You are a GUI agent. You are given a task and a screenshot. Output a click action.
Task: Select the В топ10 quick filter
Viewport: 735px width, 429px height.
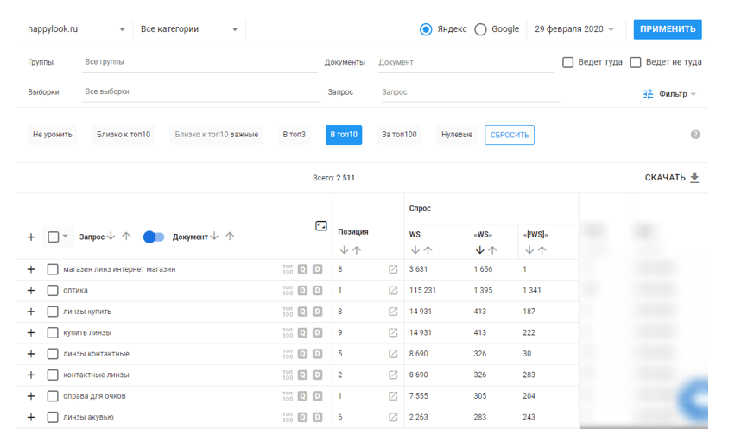[344, 135]
